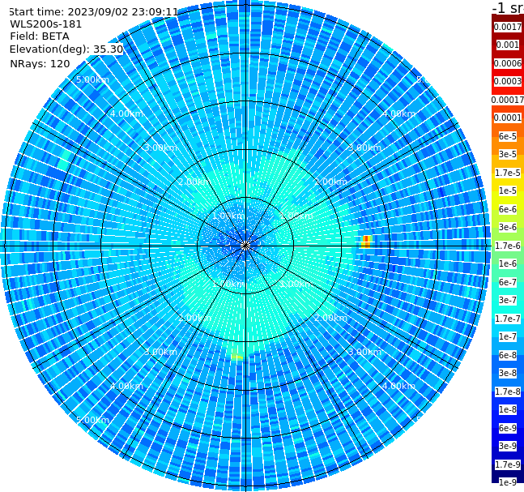
Task: Select the Elevation(deg): 35.30 text
Action: click(66, 49)
